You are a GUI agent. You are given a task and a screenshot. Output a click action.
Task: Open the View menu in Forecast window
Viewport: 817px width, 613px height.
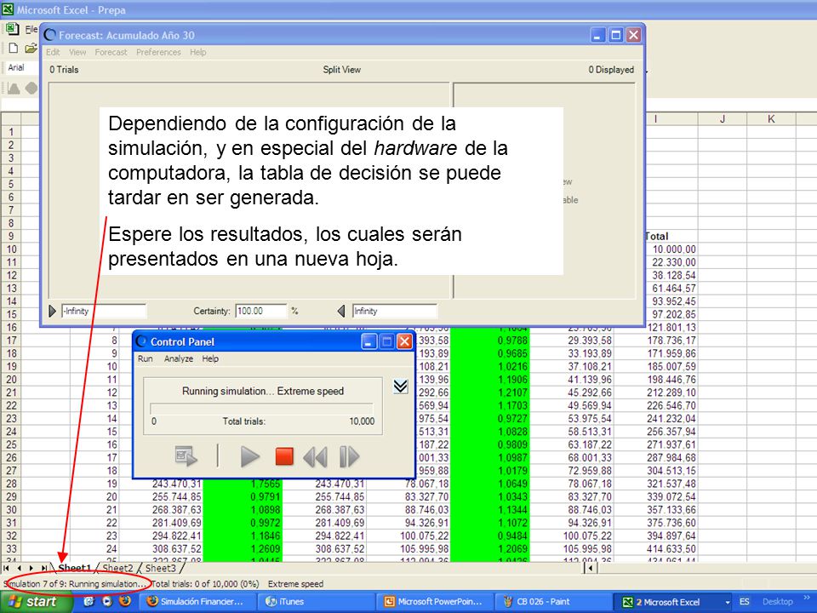pos(77,52)
